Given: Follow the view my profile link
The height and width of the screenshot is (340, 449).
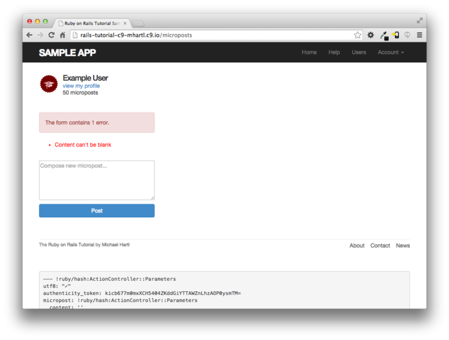Looking at the screenshot, I should click(x=81, y=85).
